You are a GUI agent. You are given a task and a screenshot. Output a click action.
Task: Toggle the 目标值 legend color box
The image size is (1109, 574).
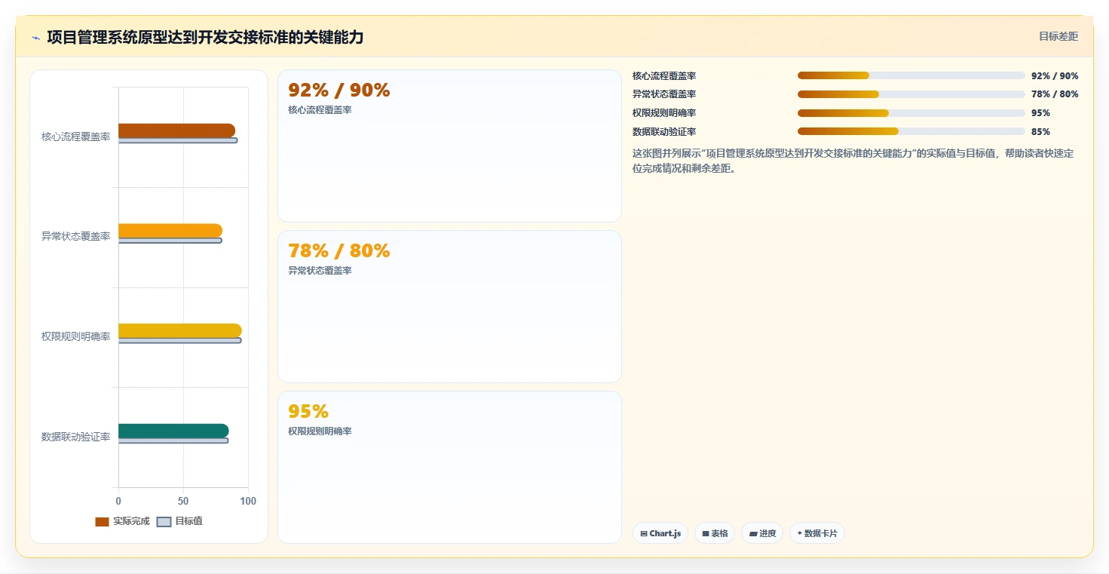coord(164,522)
